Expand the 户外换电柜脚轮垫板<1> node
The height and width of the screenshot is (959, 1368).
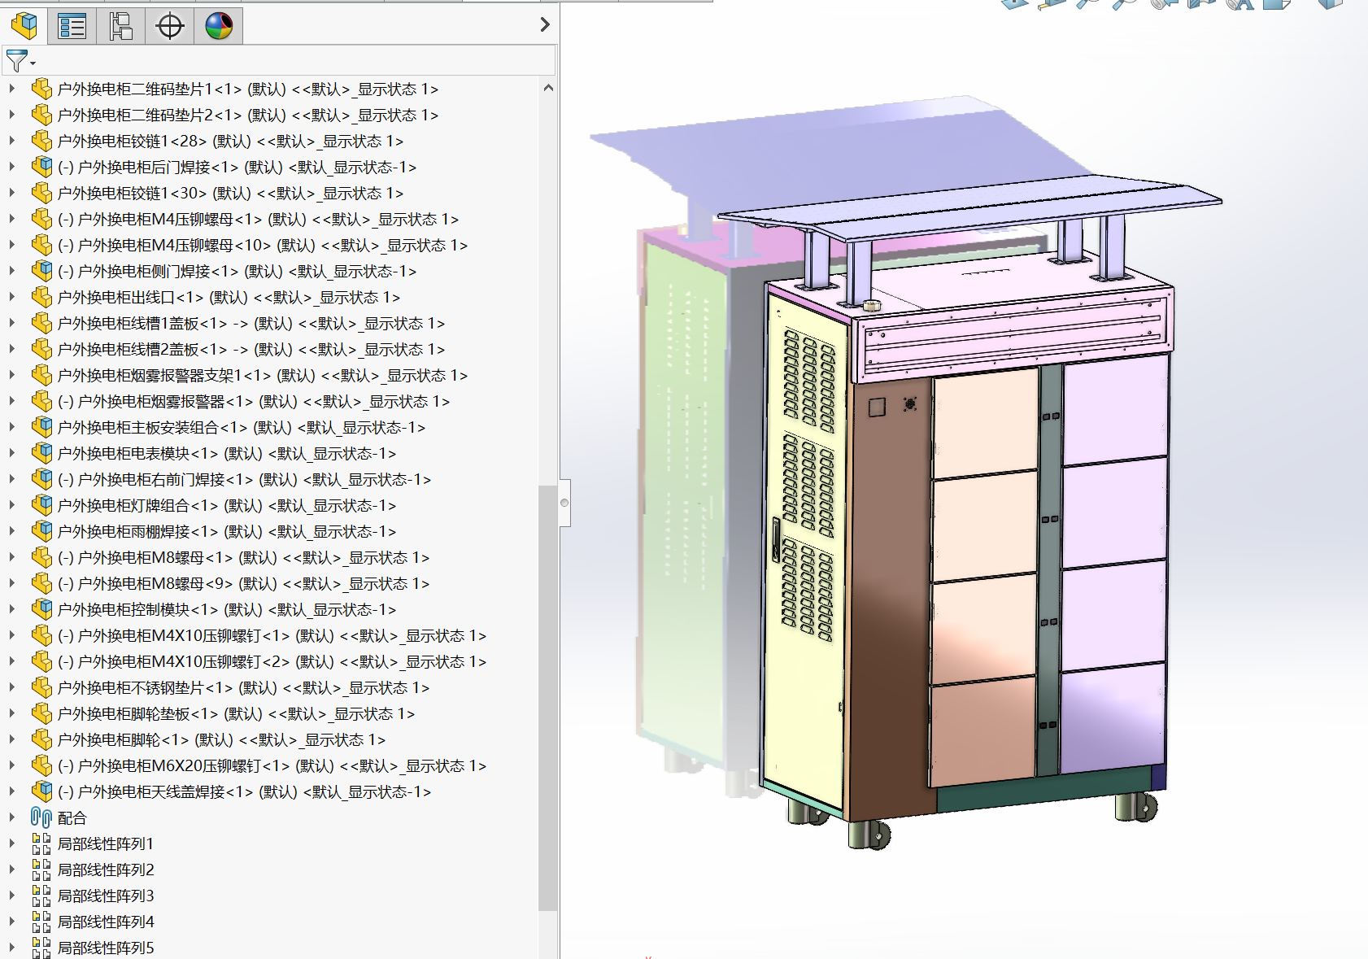point(12,713)
